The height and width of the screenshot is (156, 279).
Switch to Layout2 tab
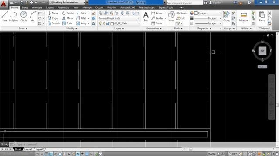click(40, 149)
